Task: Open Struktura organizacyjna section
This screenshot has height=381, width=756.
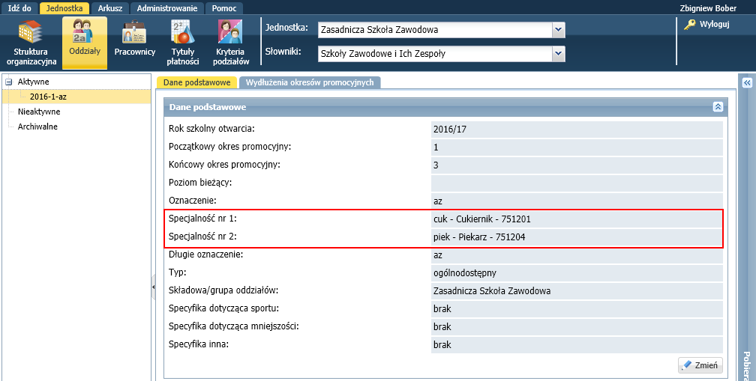Action: [x=31, y=43]
